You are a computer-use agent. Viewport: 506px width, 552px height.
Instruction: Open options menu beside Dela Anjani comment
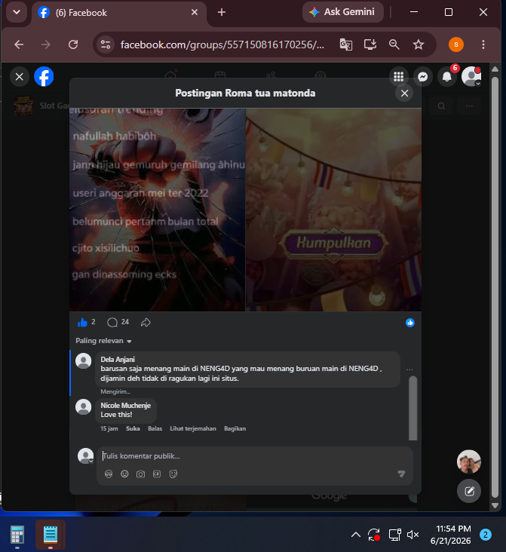[409, 370]
